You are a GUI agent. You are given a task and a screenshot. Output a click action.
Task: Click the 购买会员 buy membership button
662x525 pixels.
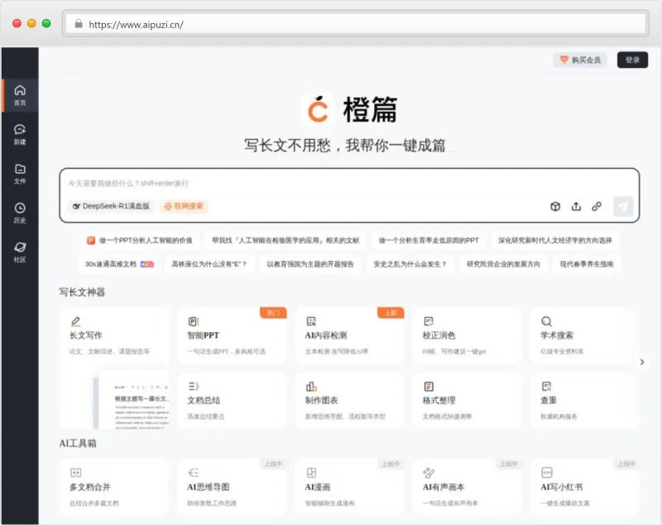click(581, 60)
